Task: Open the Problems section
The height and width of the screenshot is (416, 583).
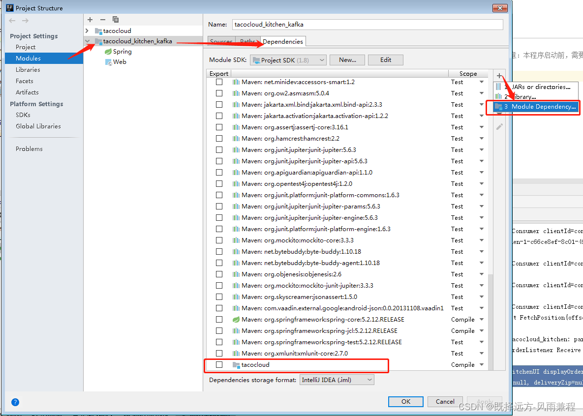Action: click(x=29, y=149)
